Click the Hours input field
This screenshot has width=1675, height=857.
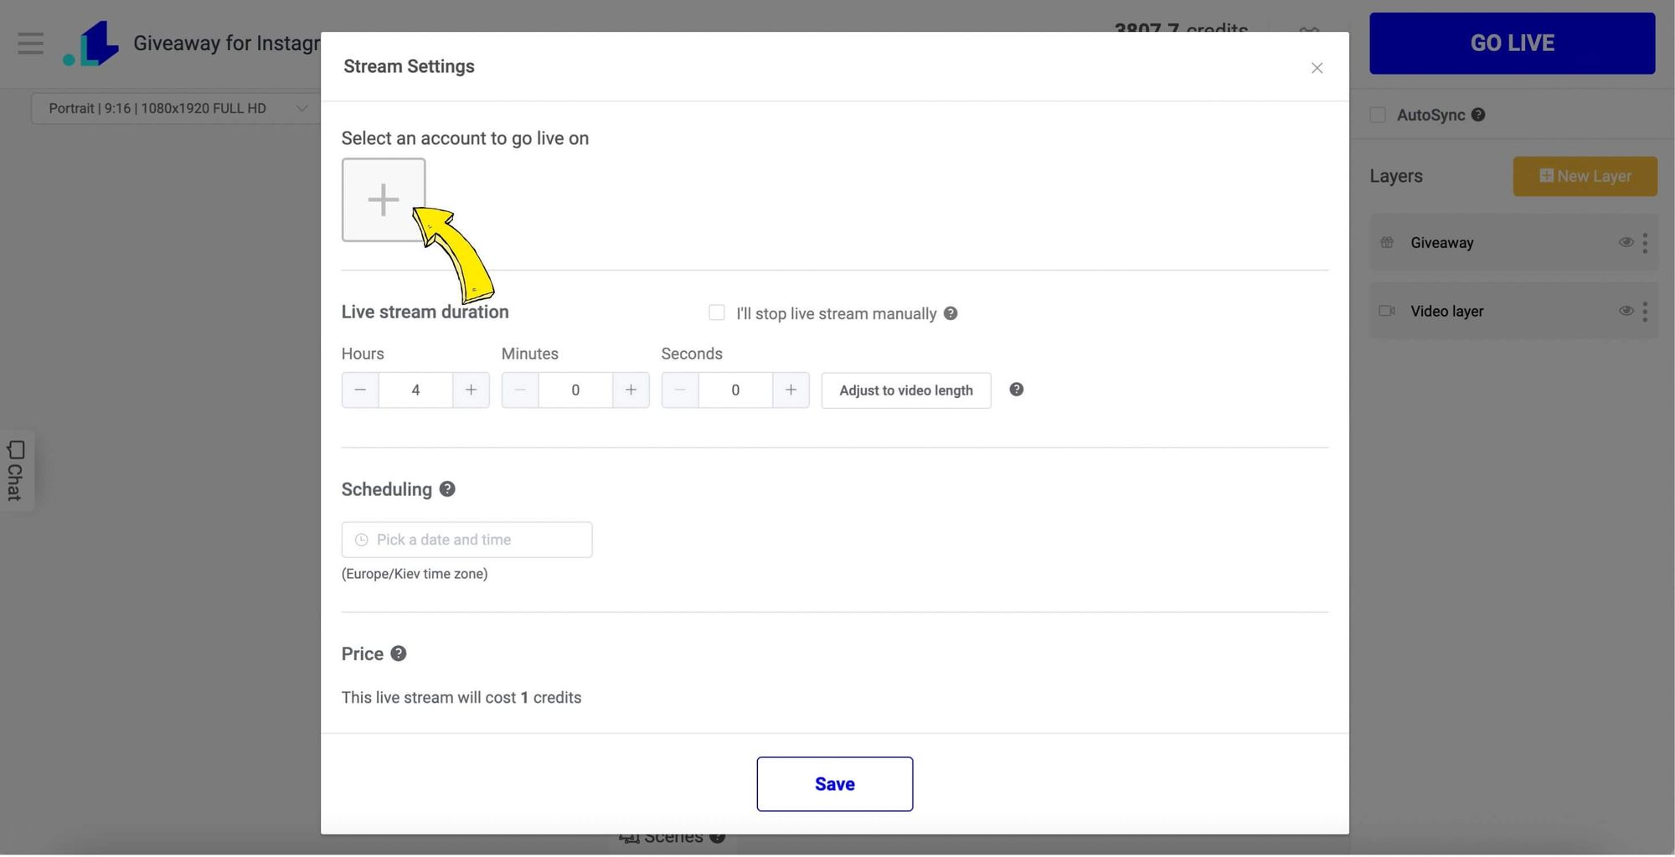tap(415, 390)
